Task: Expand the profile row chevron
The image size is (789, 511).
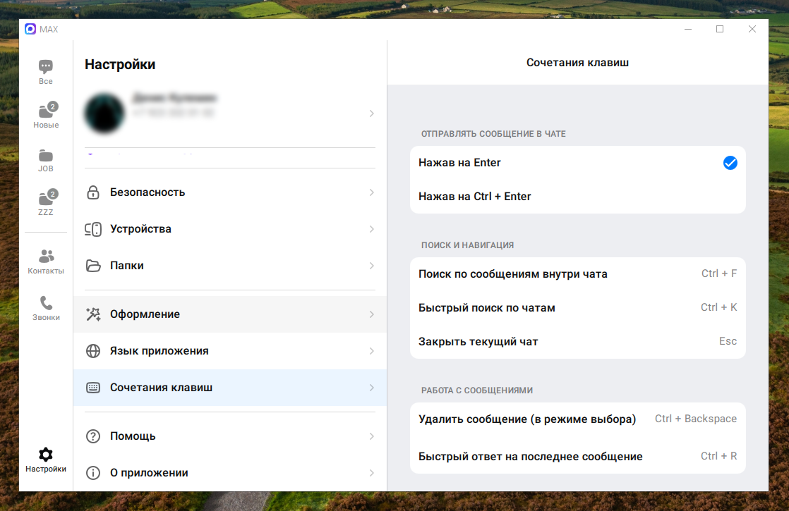Action: pos(372,113)
